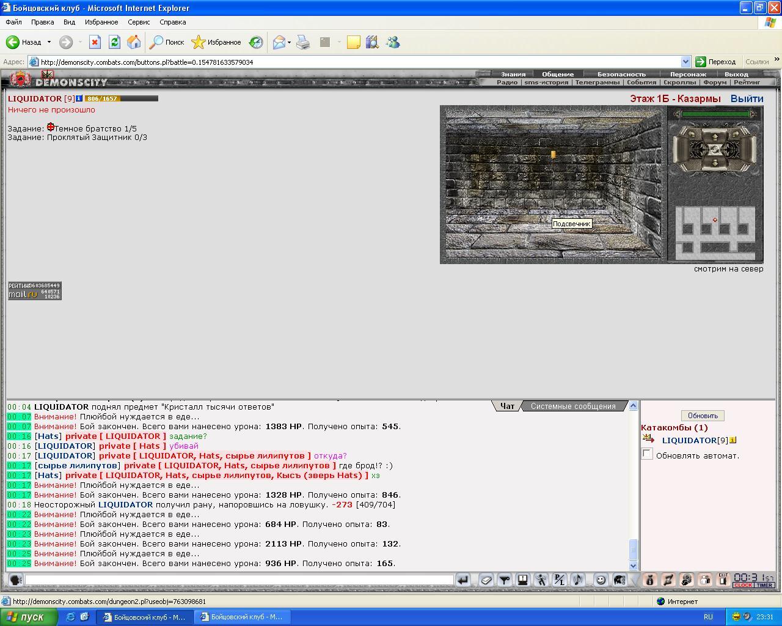Click the filter funnel icon in chat toolbar

tap(505, 580)
